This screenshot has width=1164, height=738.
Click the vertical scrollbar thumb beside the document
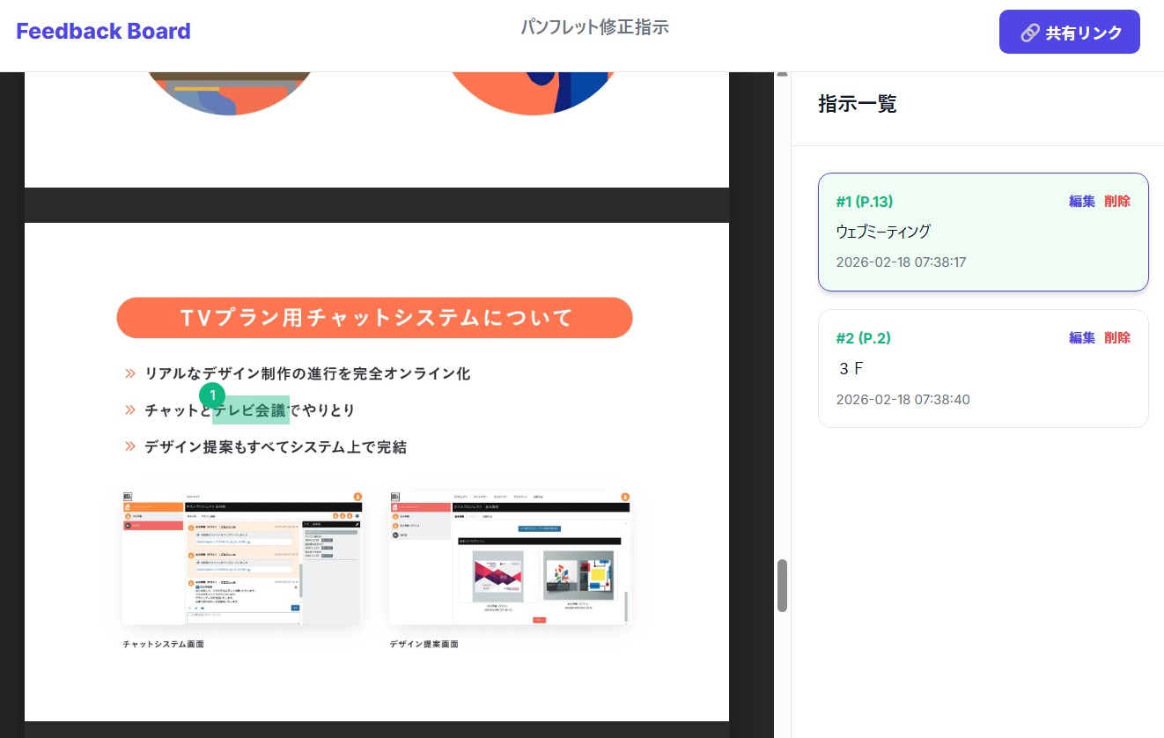[782, 585]
